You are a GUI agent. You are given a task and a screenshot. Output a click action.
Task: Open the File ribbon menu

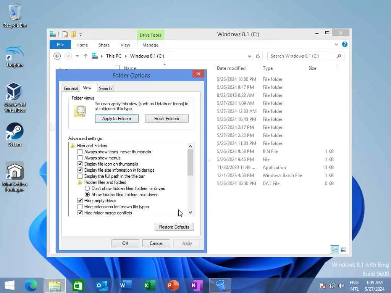60,45
